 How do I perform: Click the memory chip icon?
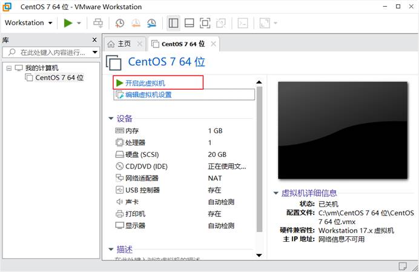coord(119,130)
